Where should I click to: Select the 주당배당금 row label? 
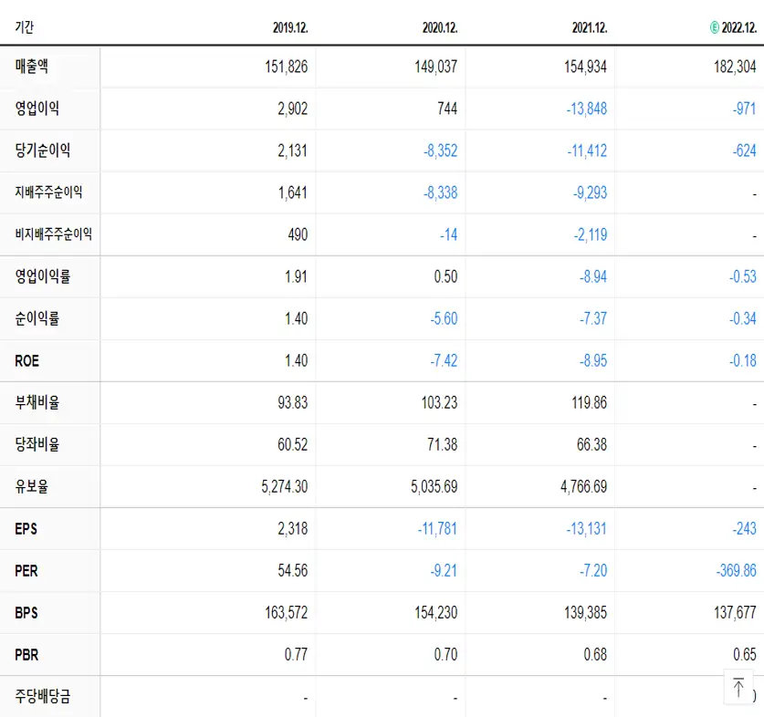coord(46,696)
